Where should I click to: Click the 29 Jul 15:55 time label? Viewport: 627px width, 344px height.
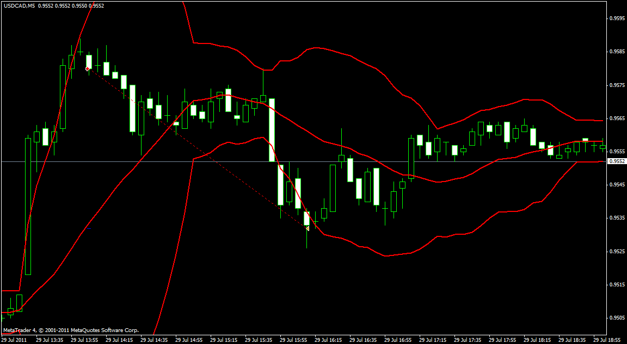294,340
